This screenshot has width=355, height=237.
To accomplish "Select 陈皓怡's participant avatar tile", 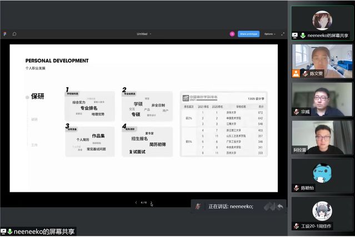I will click(322, 175).
